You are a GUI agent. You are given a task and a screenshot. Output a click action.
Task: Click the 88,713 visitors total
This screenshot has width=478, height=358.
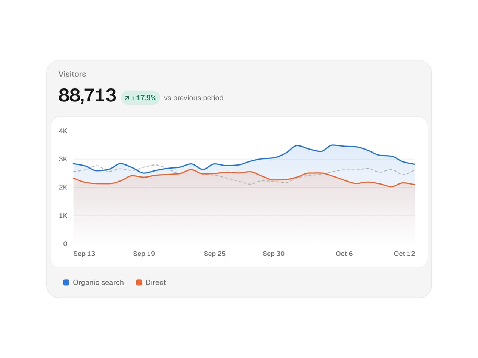[x=87, y=95]
